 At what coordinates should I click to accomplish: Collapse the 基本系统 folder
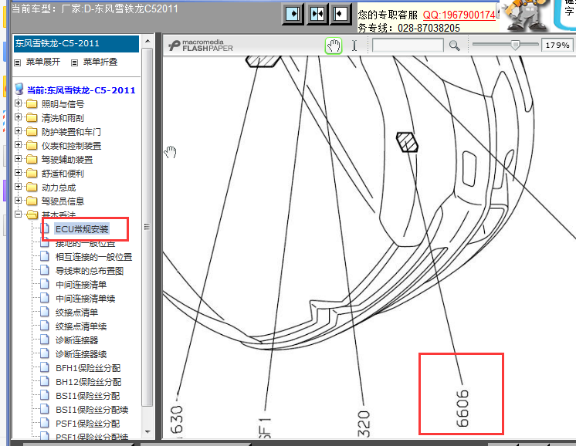point(18,215)
